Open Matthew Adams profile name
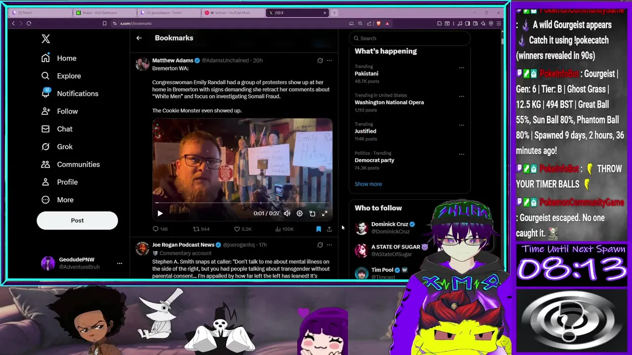This screenshot has height=355, width=632. [172, 60]
